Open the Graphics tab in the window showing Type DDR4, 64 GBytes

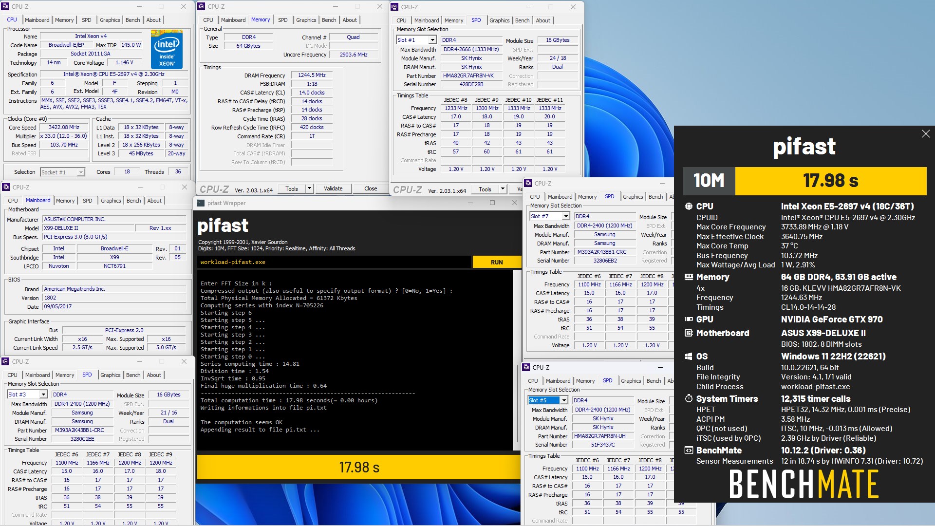click(x=306, y=20)
